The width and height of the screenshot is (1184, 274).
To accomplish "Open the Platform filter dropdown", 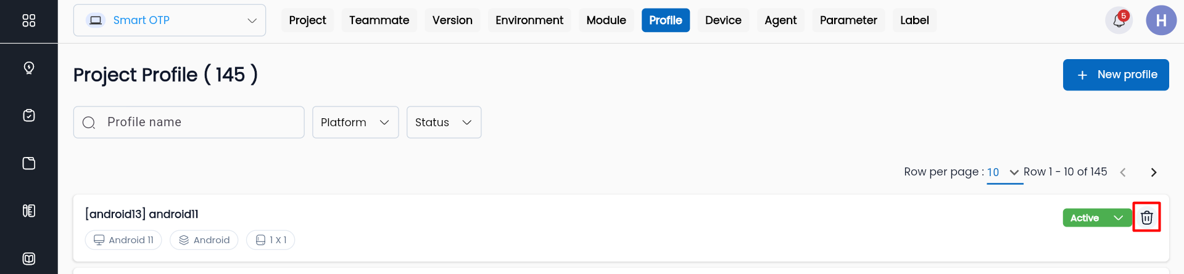I will pos(355,122).
